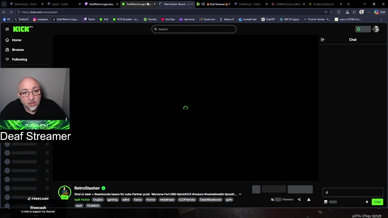
Task: Select the deaf tag
Action: pos(79,206)
